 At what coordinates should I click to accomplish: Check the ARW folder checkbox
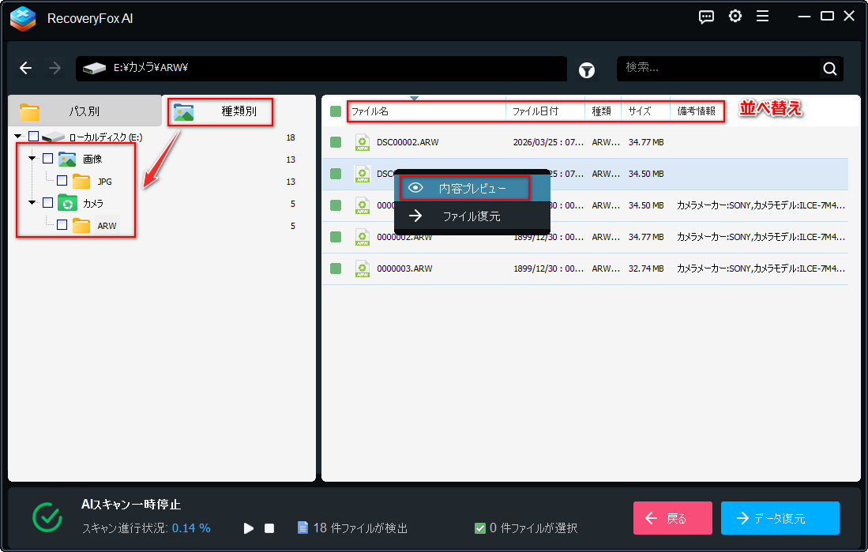62,225
